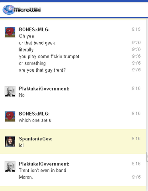The image size is (148, 191).
Task: Click the 'lol' message by SpanionteGov
Action: coord(21,145)
